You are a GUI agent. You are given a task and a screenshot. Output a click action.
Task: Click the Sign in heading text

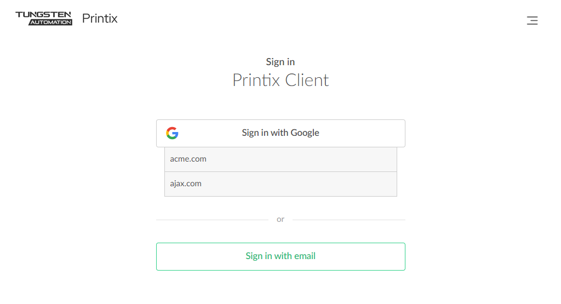pos(280,62)
